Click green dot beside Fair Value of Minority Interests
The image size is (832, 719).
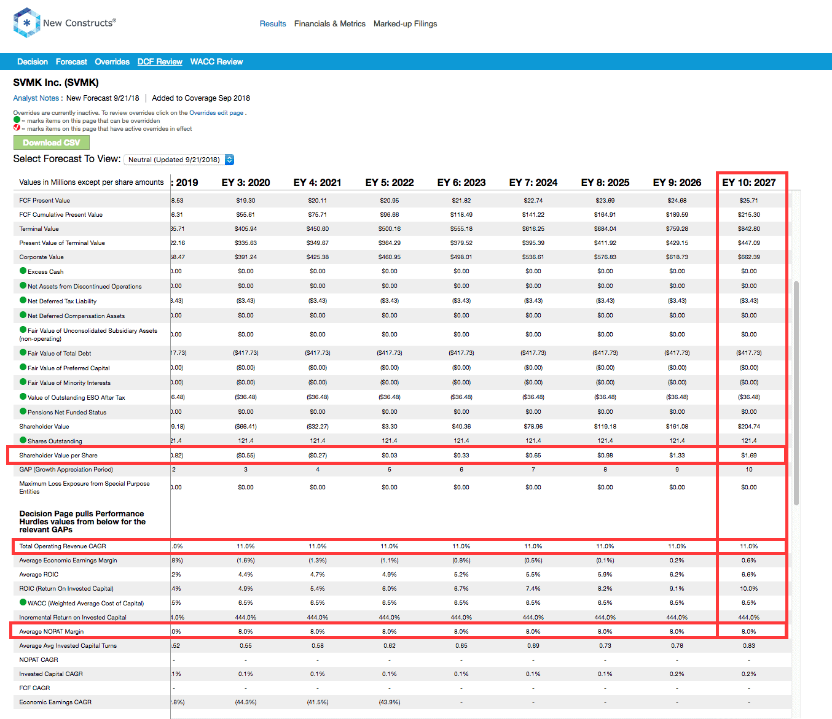click(23, 382)
